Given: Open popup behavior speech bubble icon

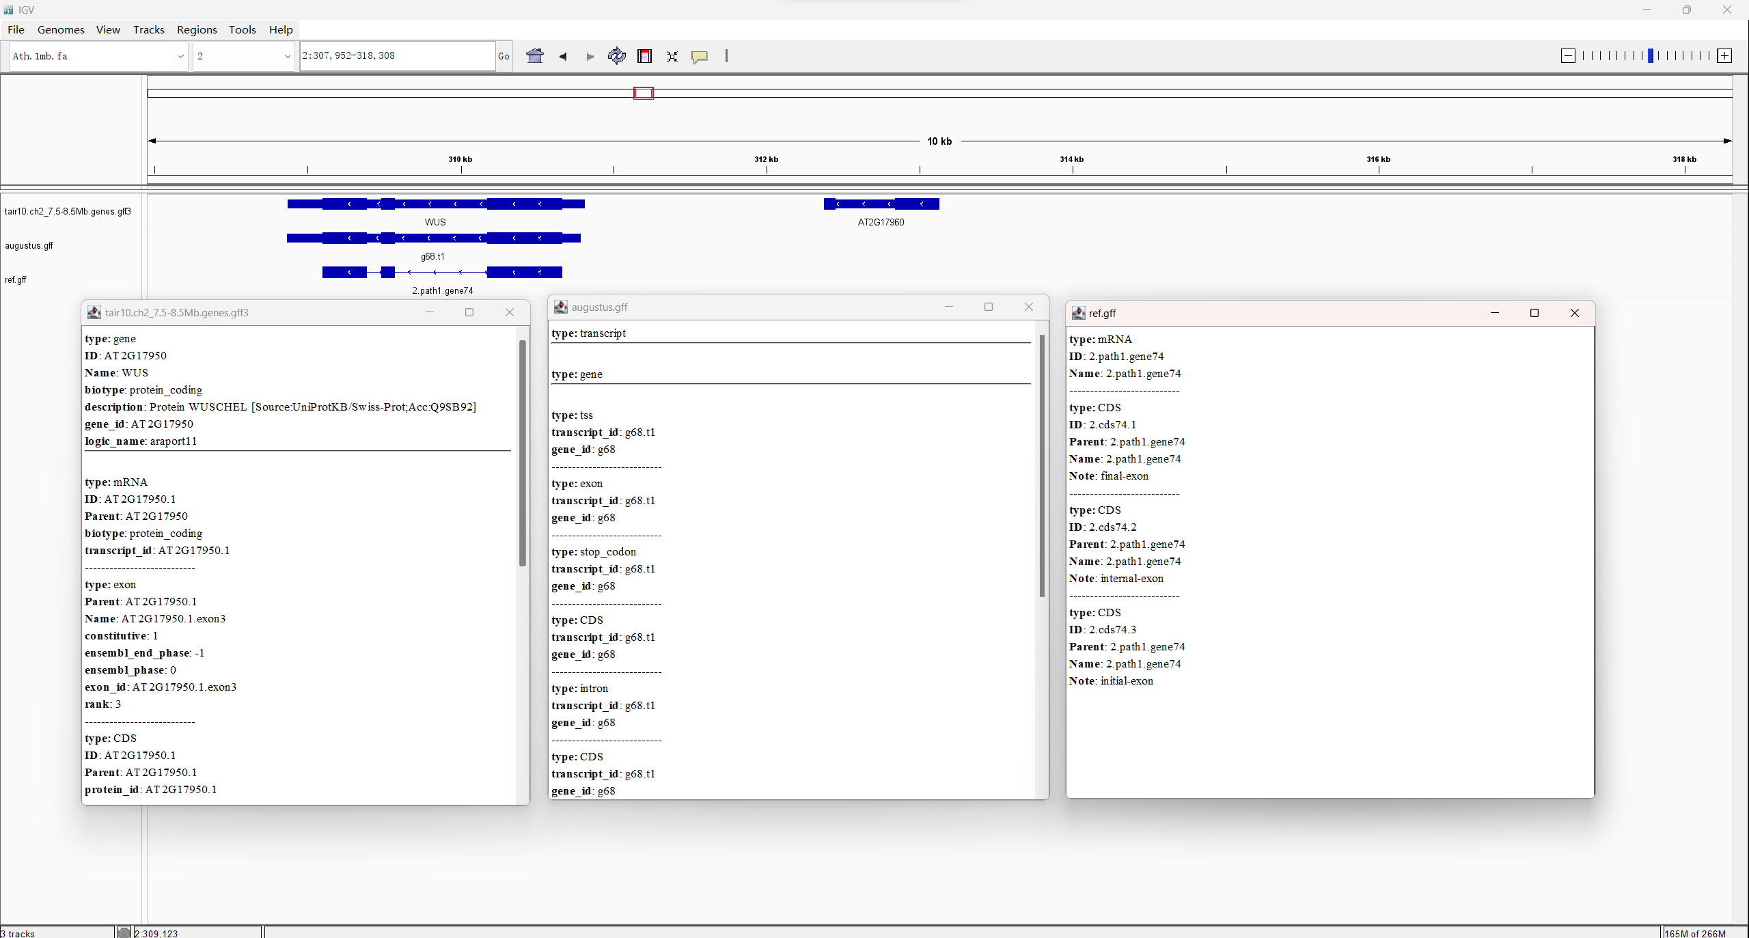Looking at the screenshot, I should (x=699, y=56).
